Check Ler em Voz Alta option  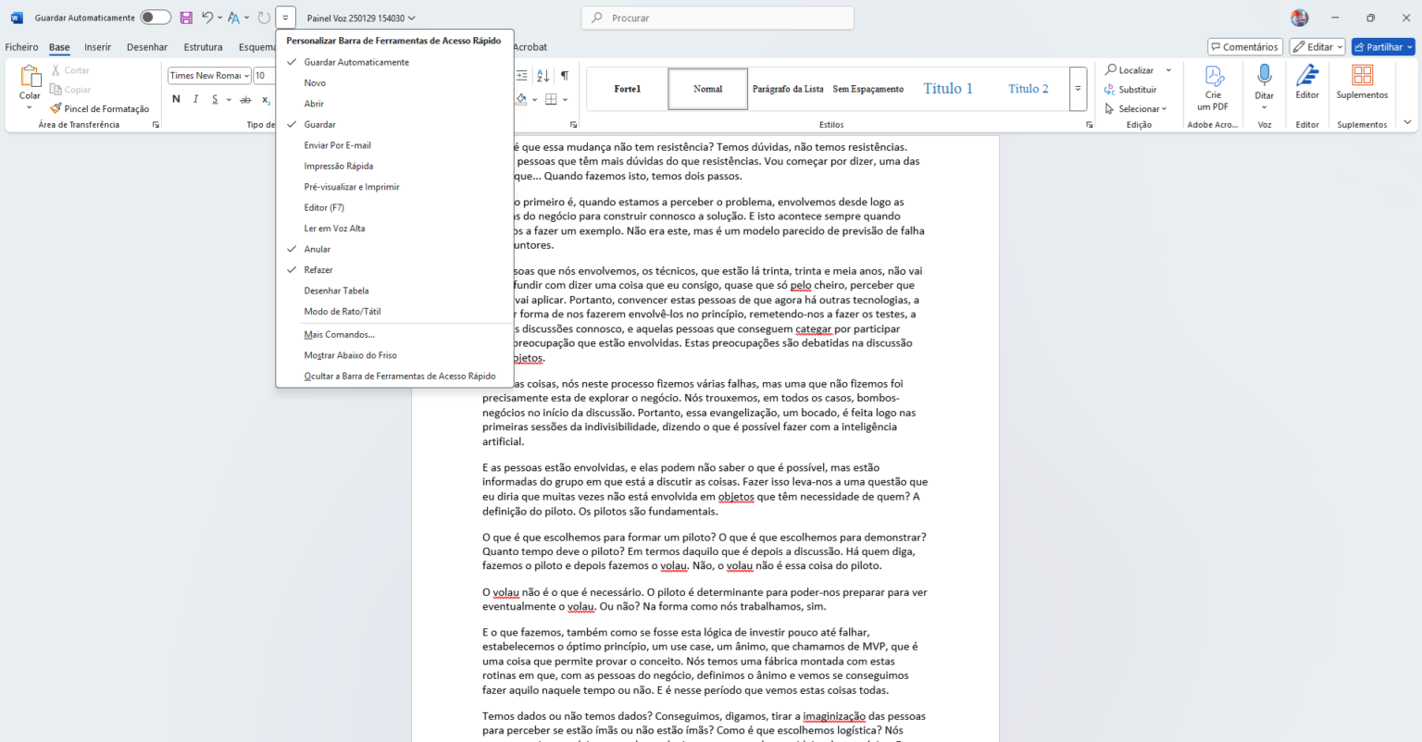click(394, 229)
